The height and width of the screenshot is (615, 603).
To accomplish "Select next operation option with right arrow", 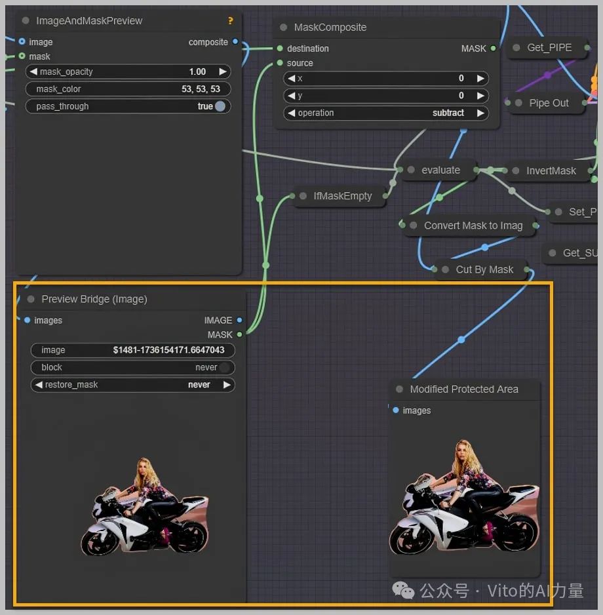I will coord(480,113).
